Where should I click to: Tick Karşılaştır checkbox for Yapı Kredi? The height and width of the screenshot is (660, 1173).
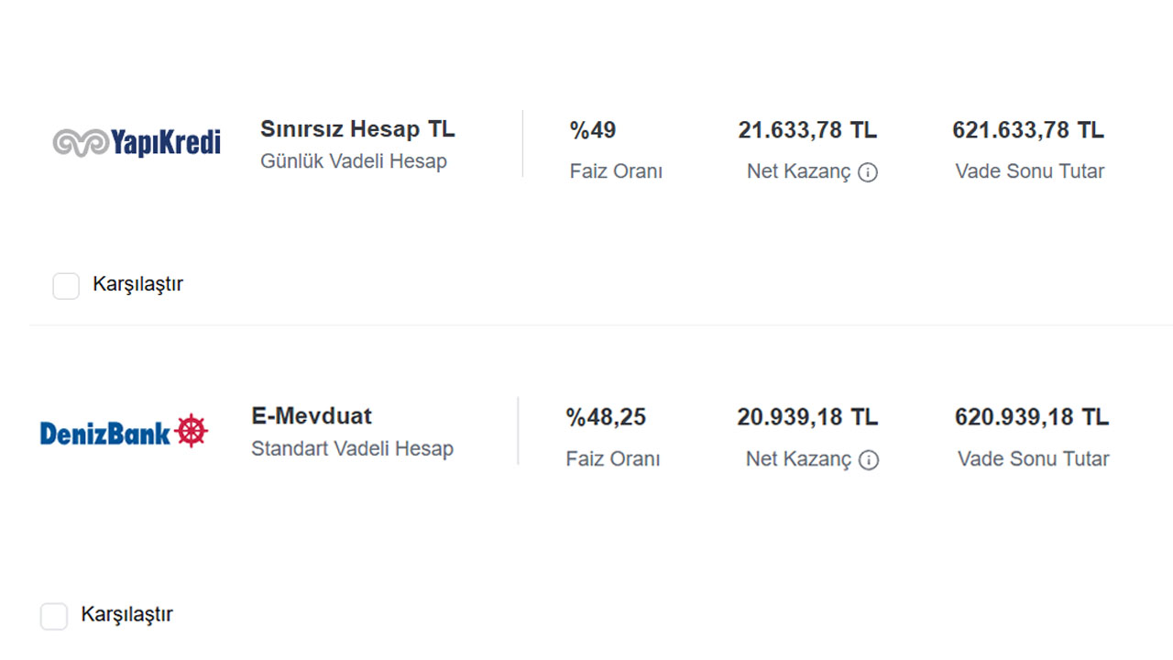click(66, 286)
